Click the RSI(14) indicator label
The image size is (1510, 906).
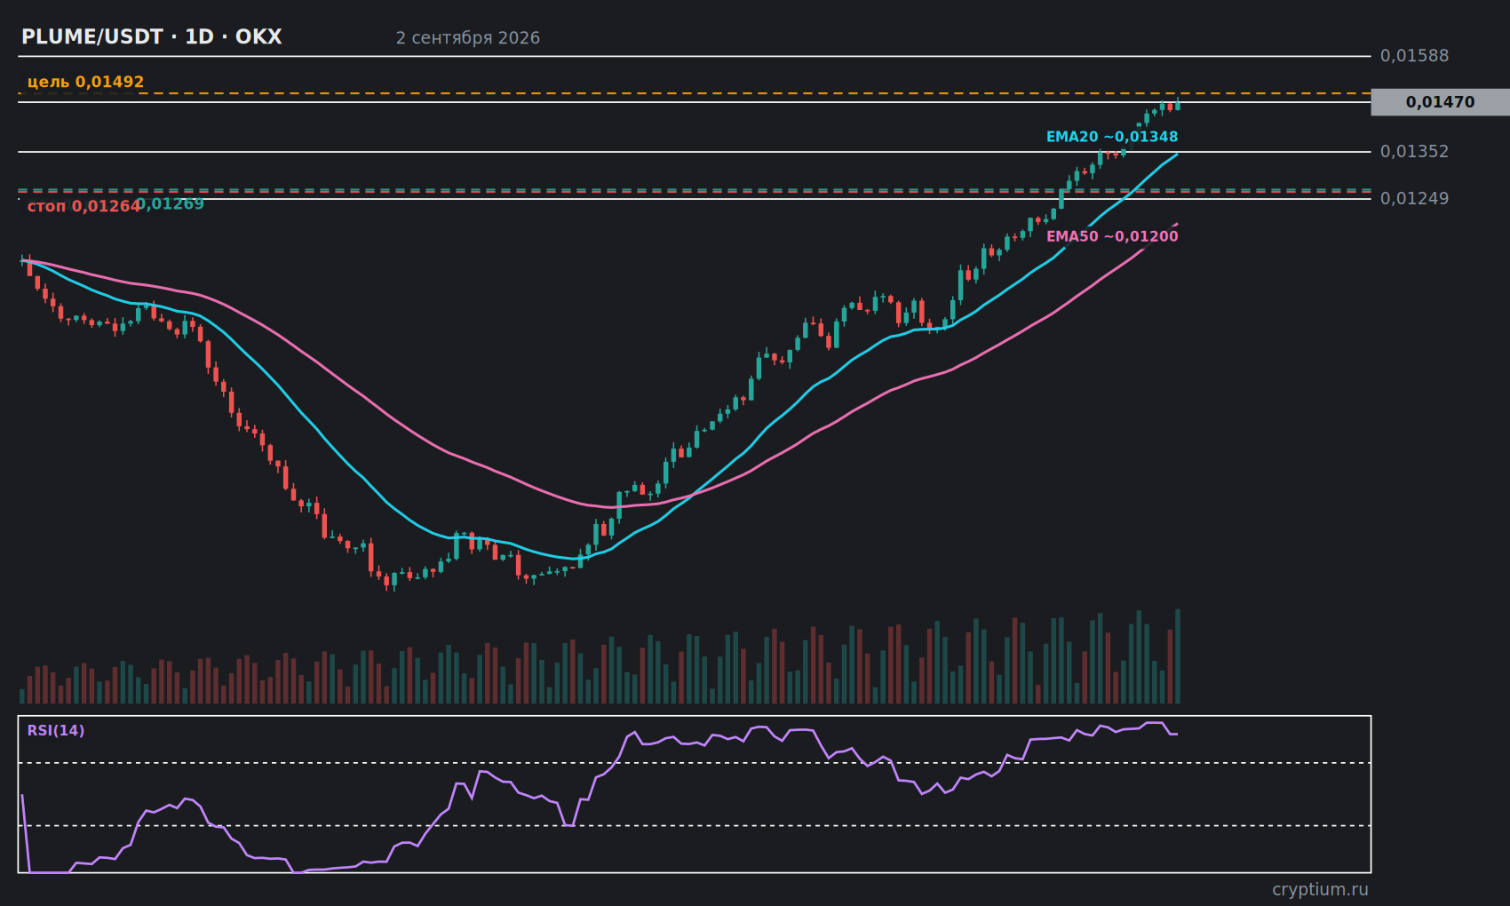coord(56,730)
